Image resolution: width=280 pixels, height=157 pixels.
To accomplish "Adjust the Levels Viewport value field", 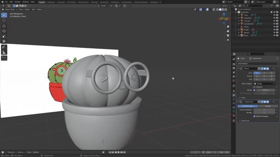I will [x=264, y=109].
